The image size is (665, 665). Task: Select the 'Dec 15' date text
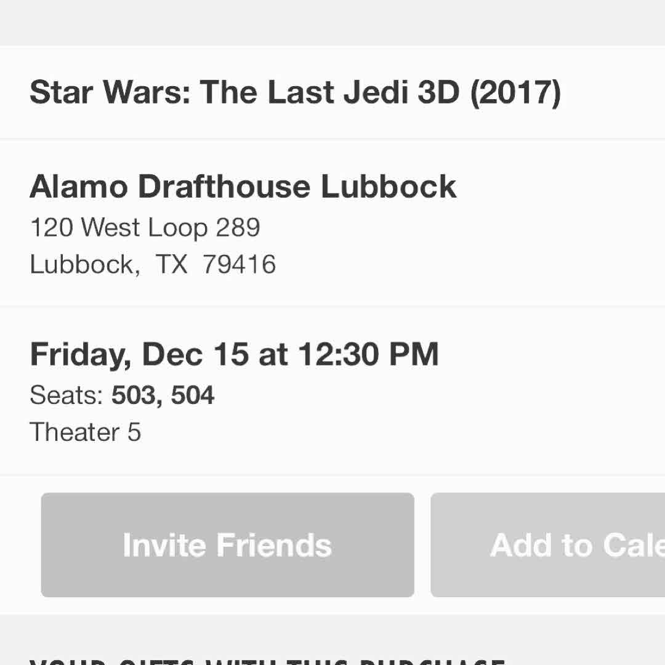point(195,355)
